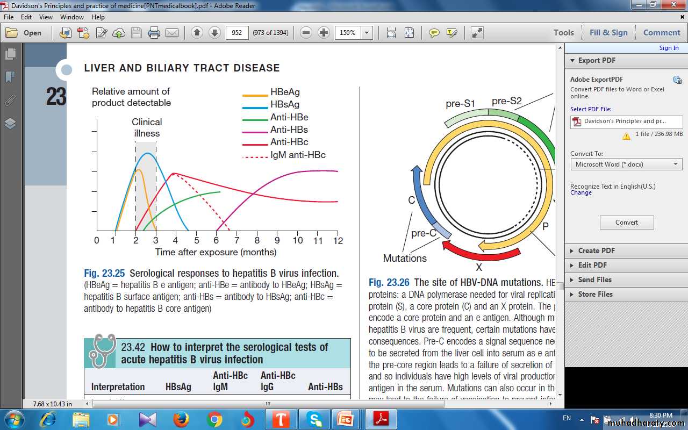Click the page number input field
688x430 pixels.
tap(237, 33)
